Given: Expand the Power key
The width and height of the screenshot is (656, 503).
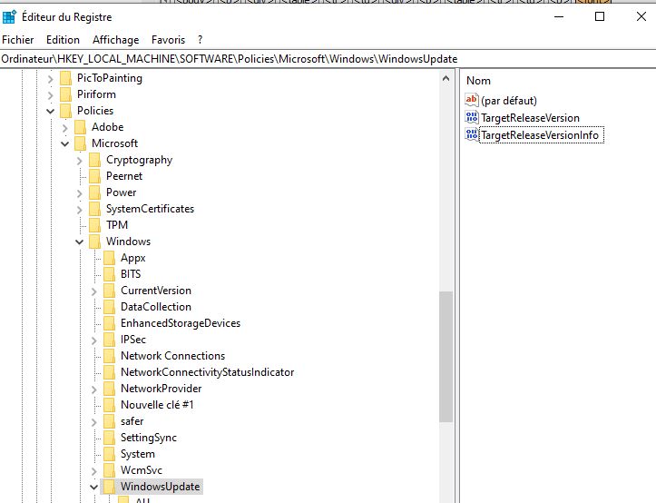Looking at the screenshot, I should coord(80,193).
